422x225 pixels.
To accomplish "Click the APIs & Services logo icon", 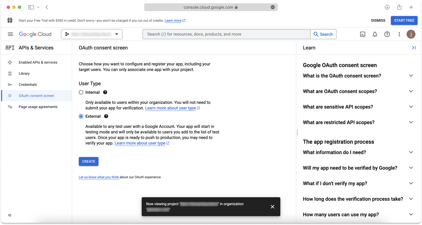I will 10,48.
